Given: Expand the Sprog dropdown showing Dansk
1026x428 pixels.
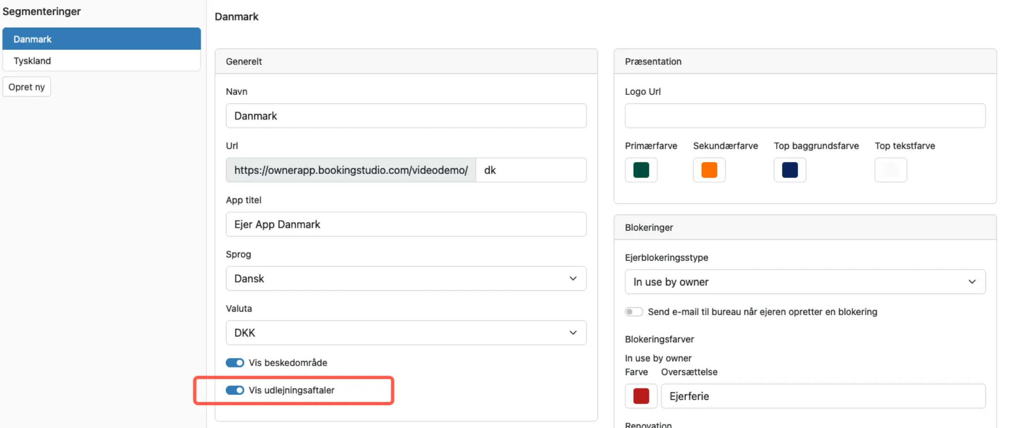Looking at the screenshot, I should point(406,278).
